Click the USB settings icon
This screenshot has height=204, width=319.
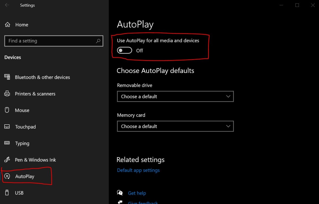click(x=7, y=193)
